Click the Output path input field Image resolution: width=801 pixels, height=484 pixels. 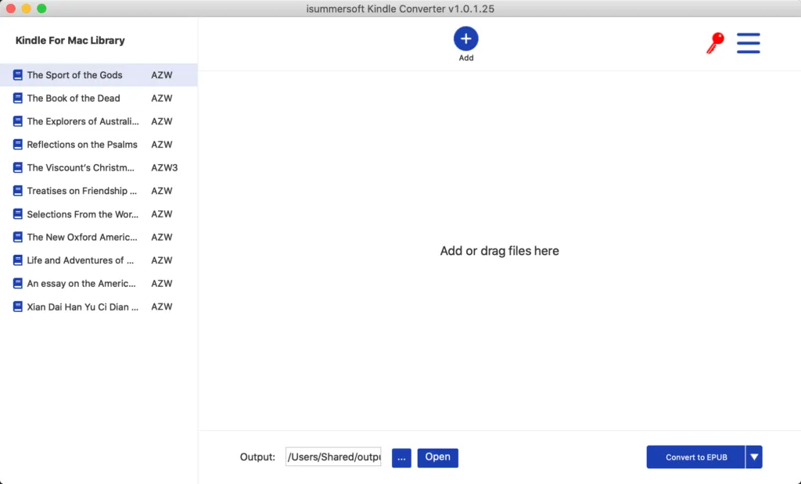click(x=333, y=457)
